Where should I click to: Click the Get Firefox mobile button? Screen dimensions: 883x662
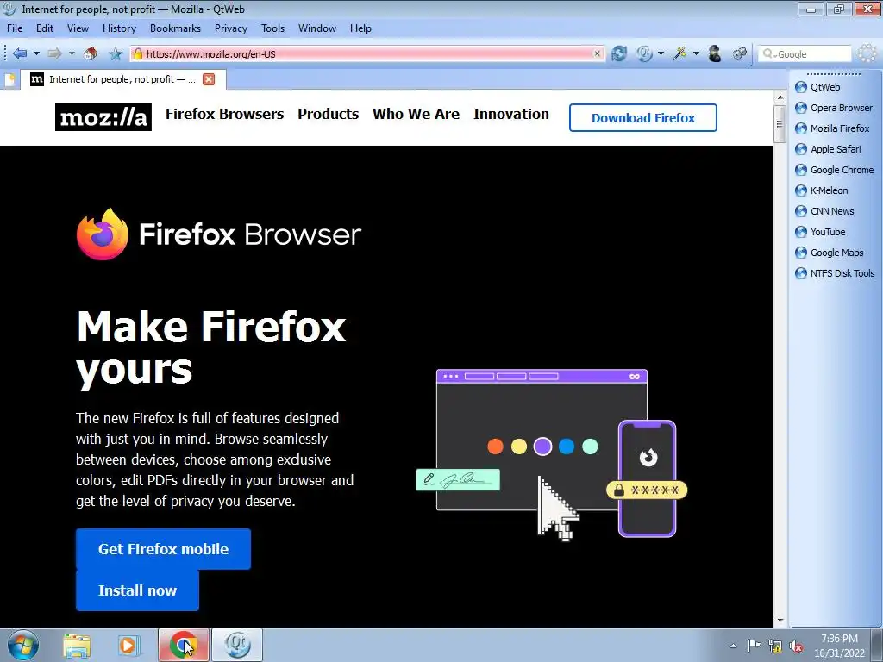pyautogui.click(x=163, y=549)
